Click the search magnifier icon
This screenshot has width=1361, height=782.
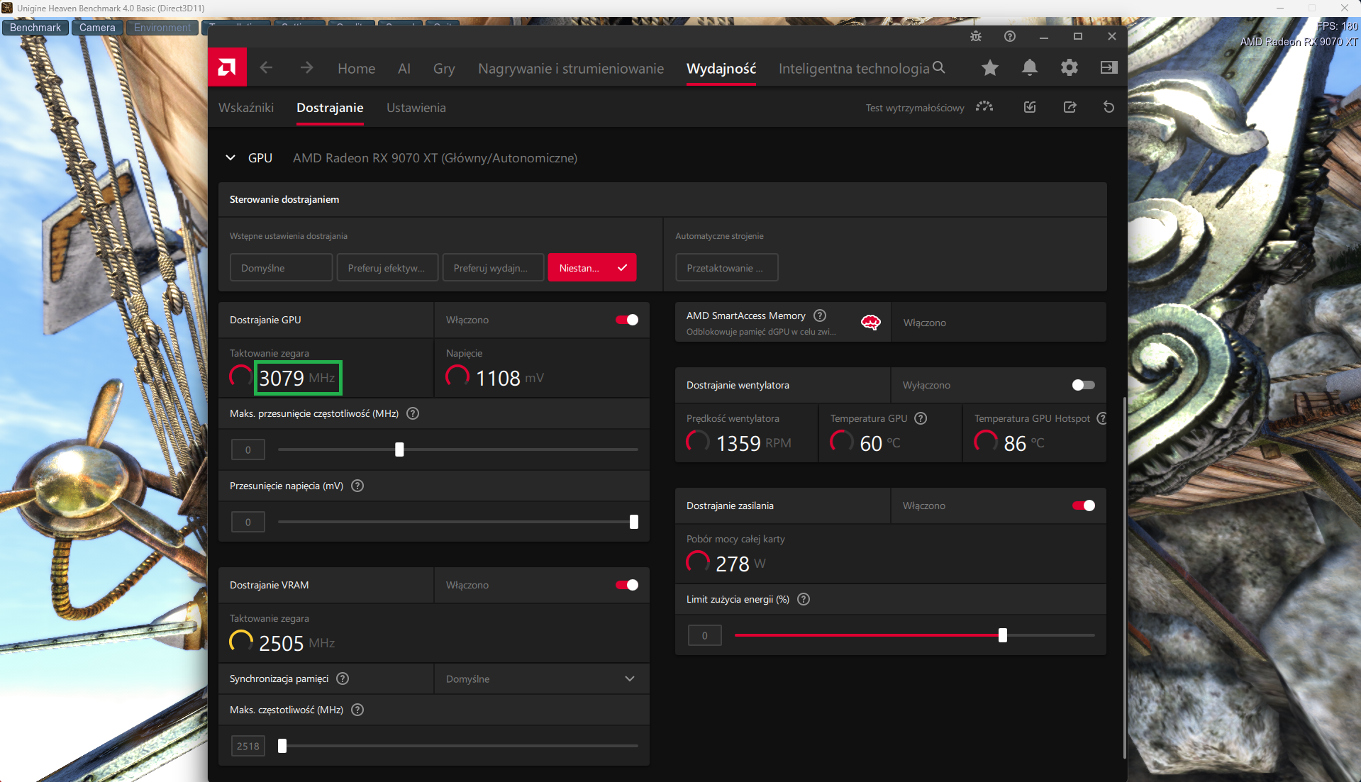coord(939,67)
